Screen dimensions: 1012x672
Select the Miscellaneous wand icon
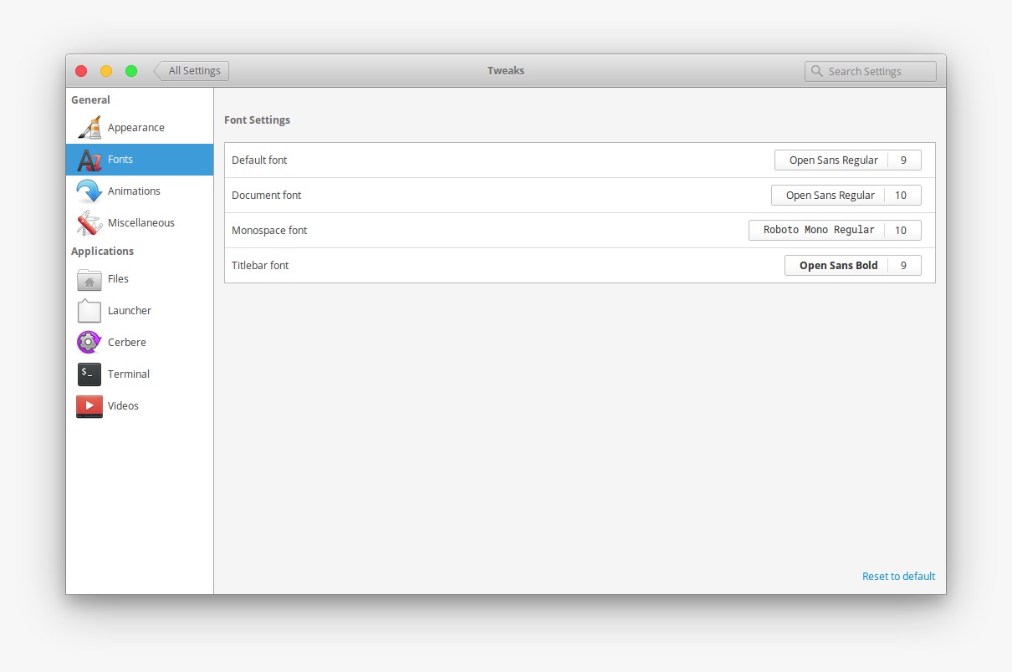click(x=88, y=222)
